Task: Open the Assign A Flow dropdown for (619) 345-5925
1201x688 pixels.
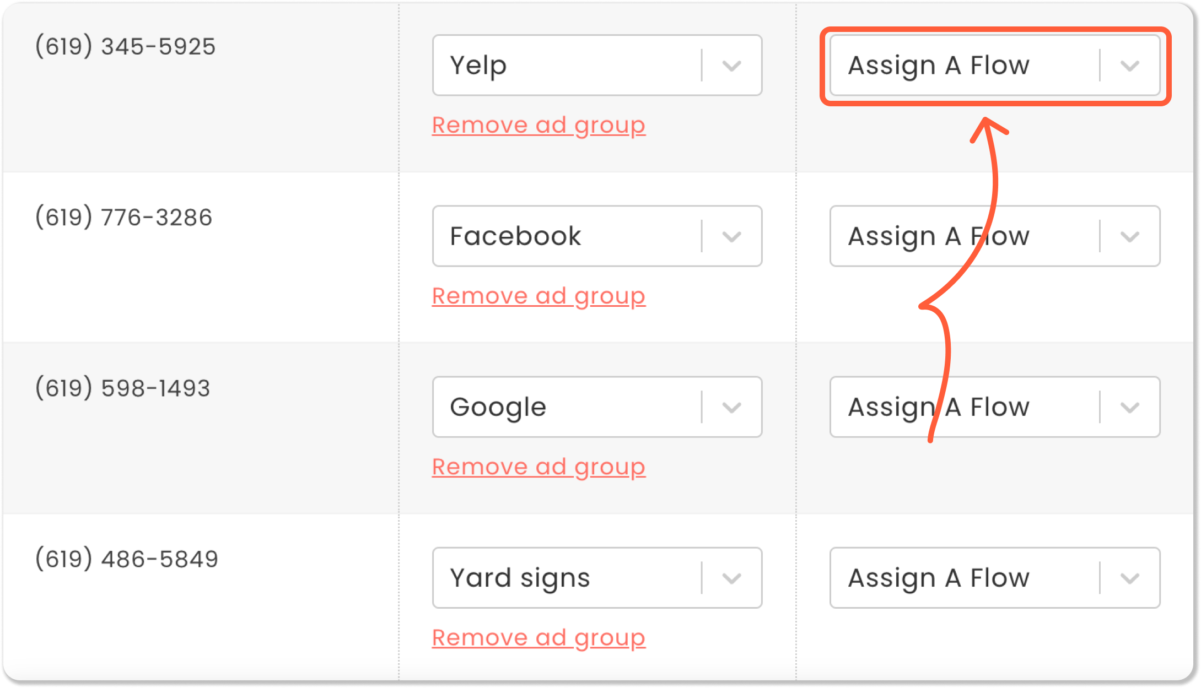Action: (x=995, y=66)
